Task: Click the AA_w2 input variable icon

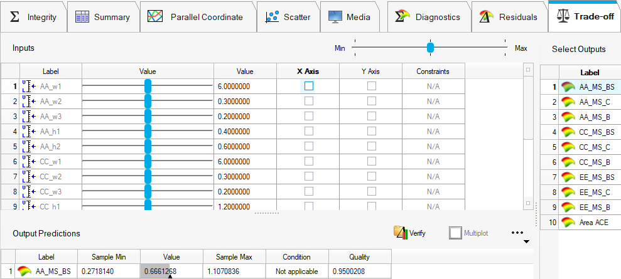Action: pos(30,101)
